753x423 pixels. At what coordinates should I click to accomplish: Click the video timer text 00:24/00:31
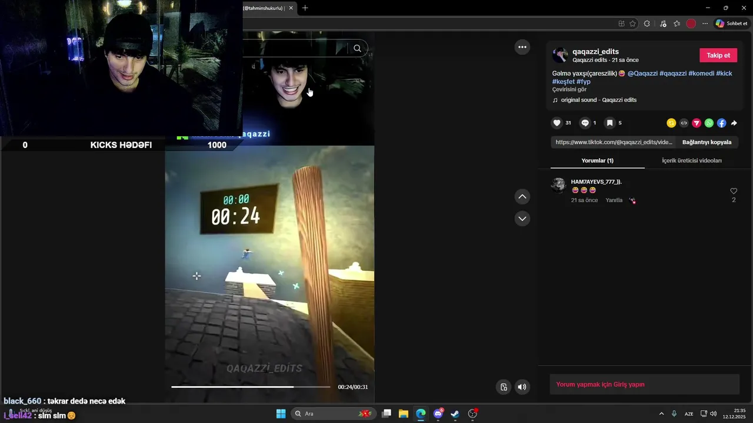click(x=353, y=387)
